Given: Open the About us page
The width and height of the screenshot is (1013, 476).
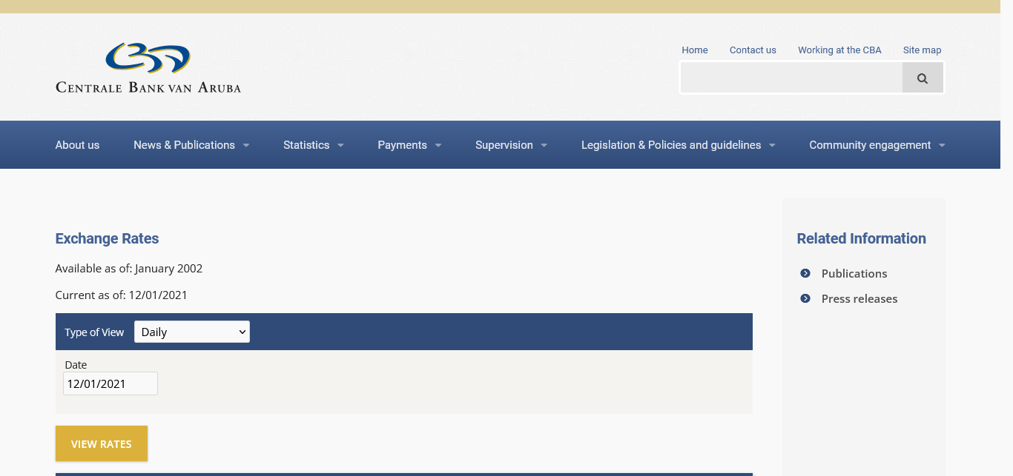Looking at the screenshot, I should coord(77,145).
